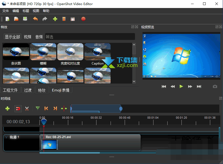
Task: Float the 特效 effects panel
Action: (133, 27)
